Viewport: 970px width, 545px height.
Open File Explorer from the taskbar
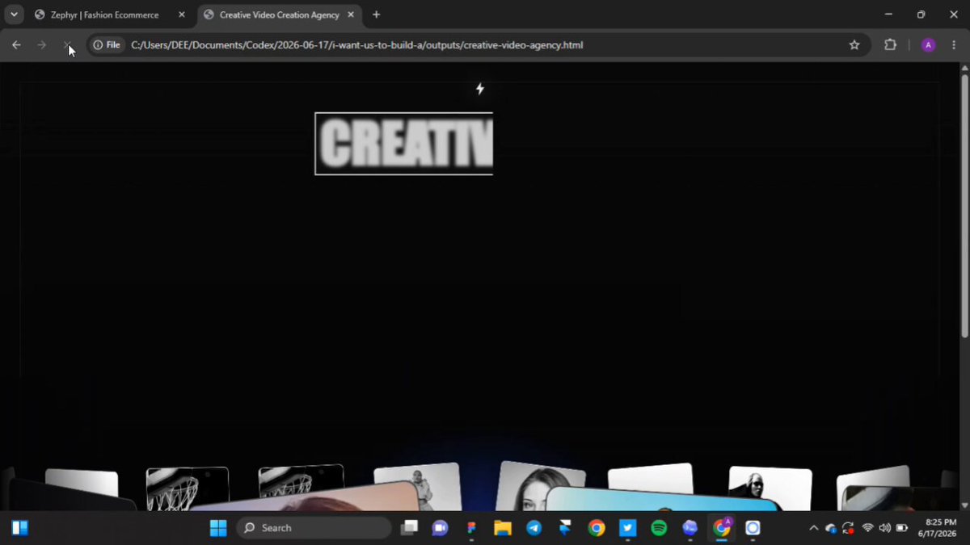[x=503, y=528]
